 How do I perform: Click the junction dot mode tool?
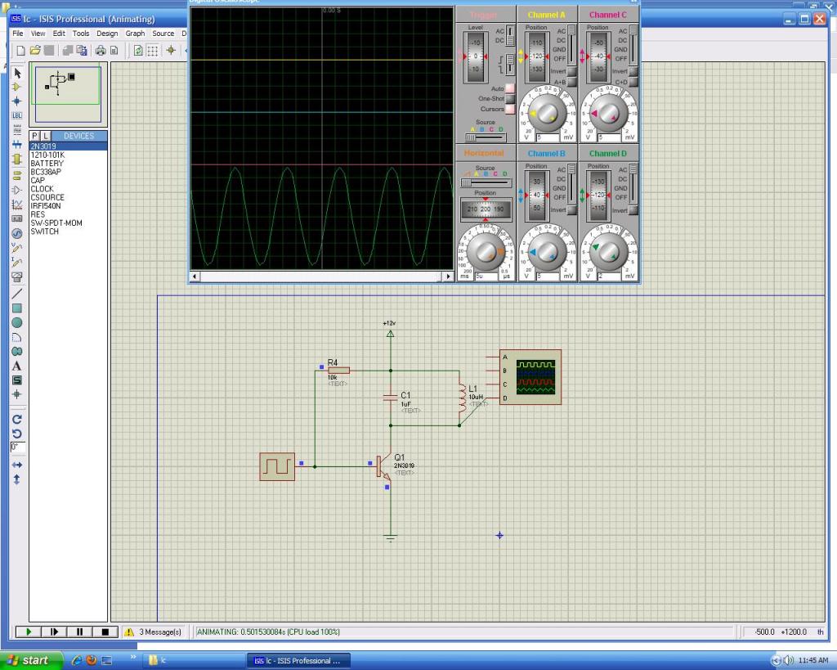click(x=16, y=101)
